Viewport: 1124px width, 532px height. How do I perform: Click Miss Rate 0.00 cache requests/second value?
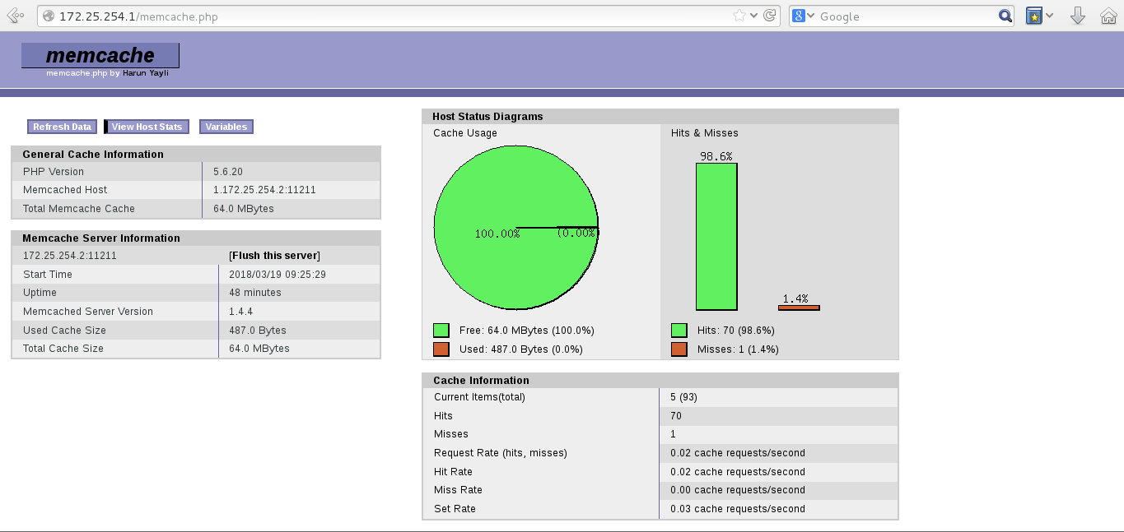point(738,490)
